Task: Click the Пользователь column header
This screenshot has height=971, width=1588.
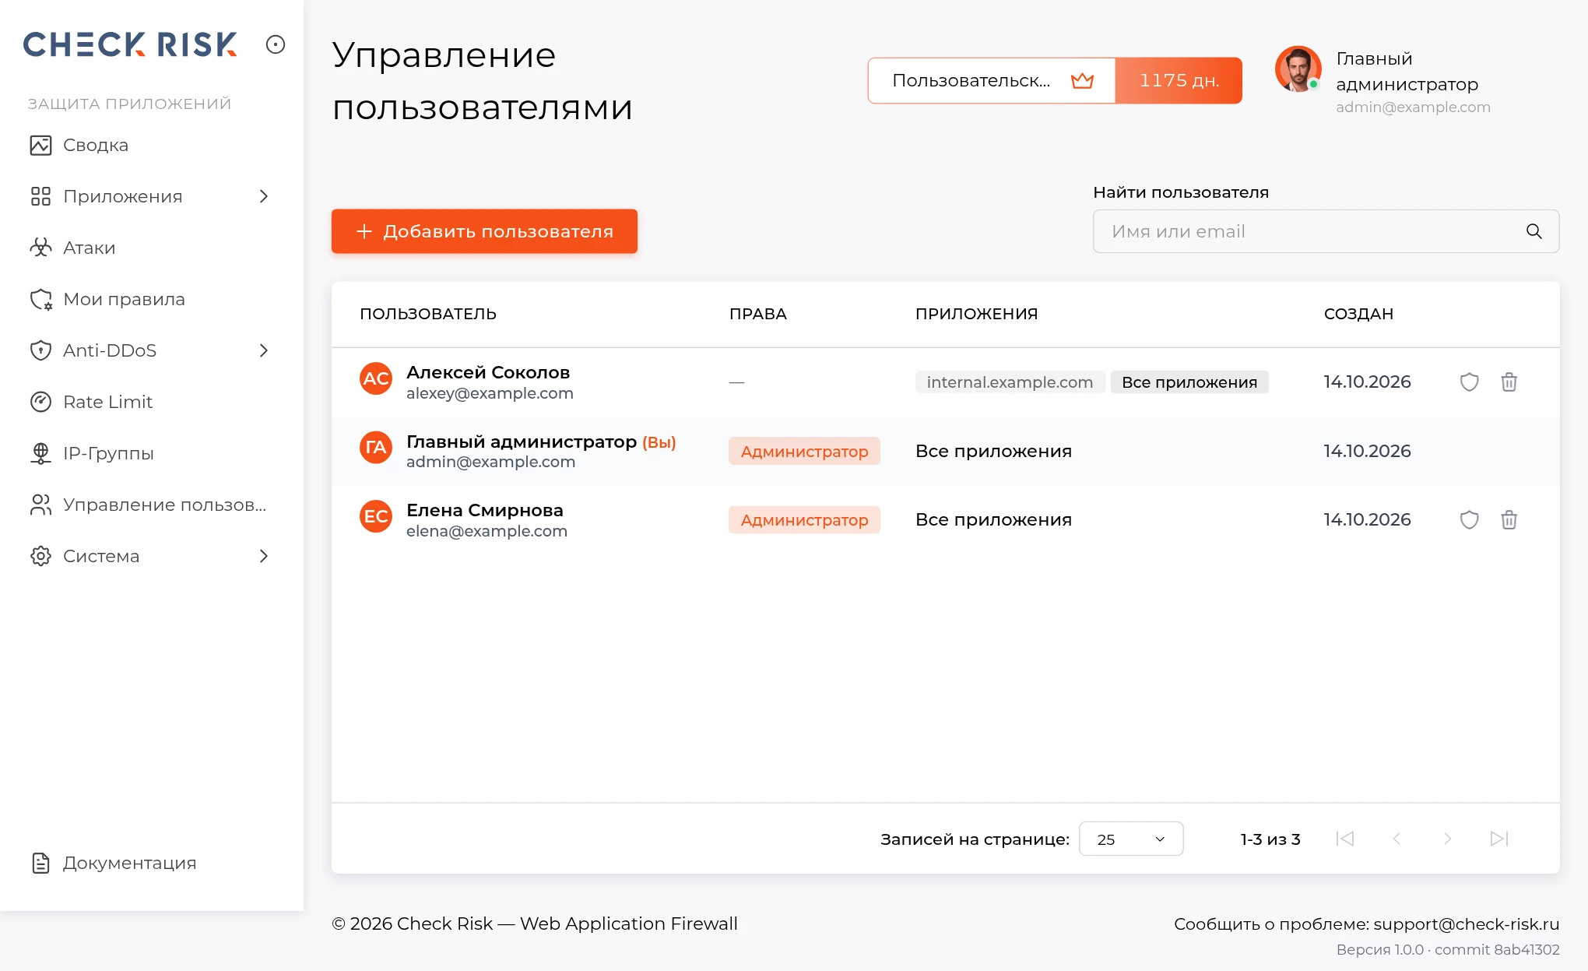Action: (x=428, y=314)
